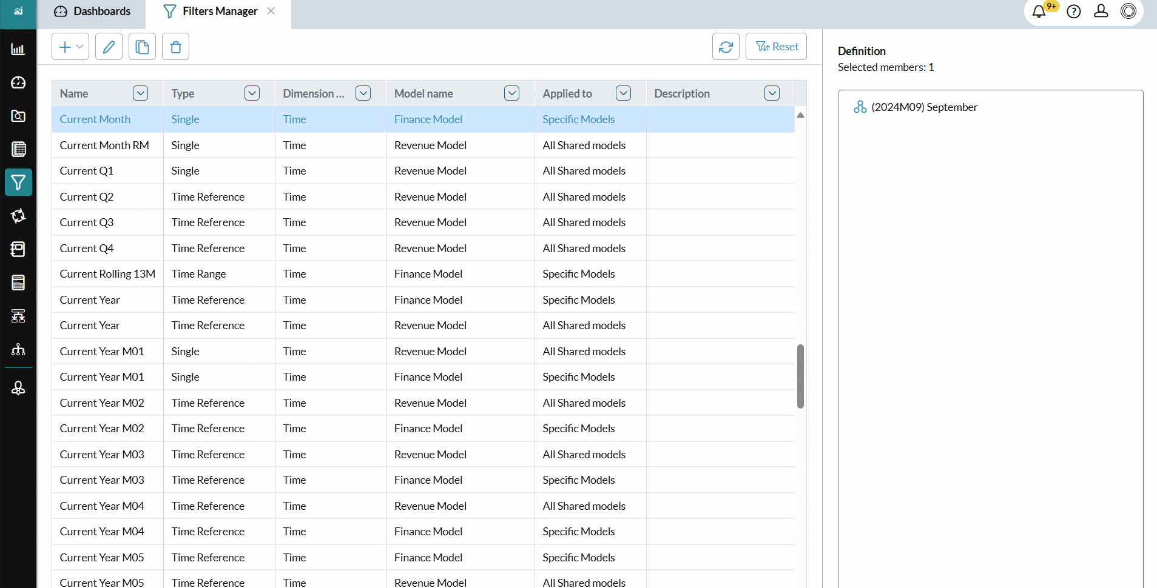Click the process cycle icon in sidebar
Image resolution: width=1157 pixels, height=588 pixels.
[18, 216]
